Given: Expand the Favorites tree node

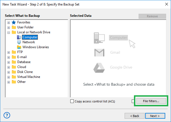Looking at the screenshot, I should coord(9,23).
